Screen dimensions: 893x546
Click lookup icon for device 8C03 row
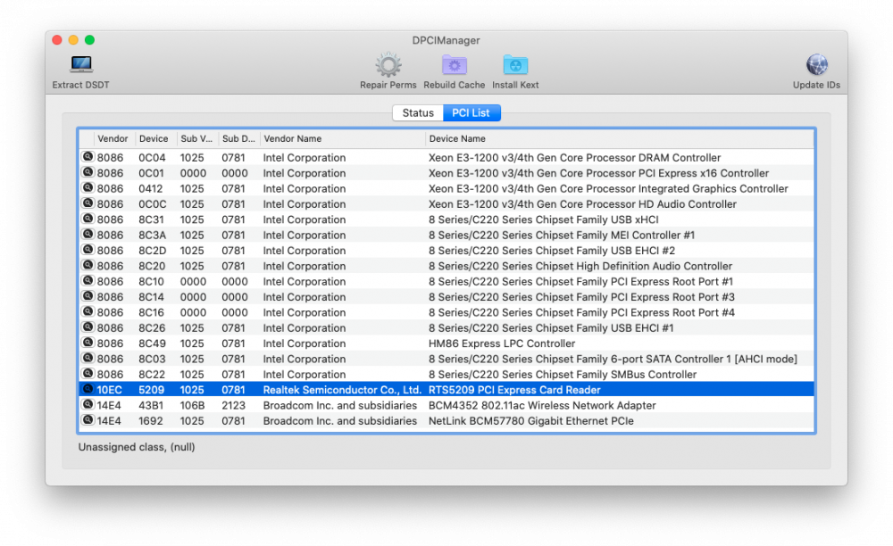coord(88,359)
